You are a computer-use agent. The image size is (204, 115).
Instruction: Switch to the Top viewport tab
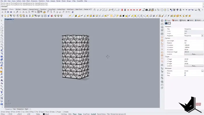14,109
